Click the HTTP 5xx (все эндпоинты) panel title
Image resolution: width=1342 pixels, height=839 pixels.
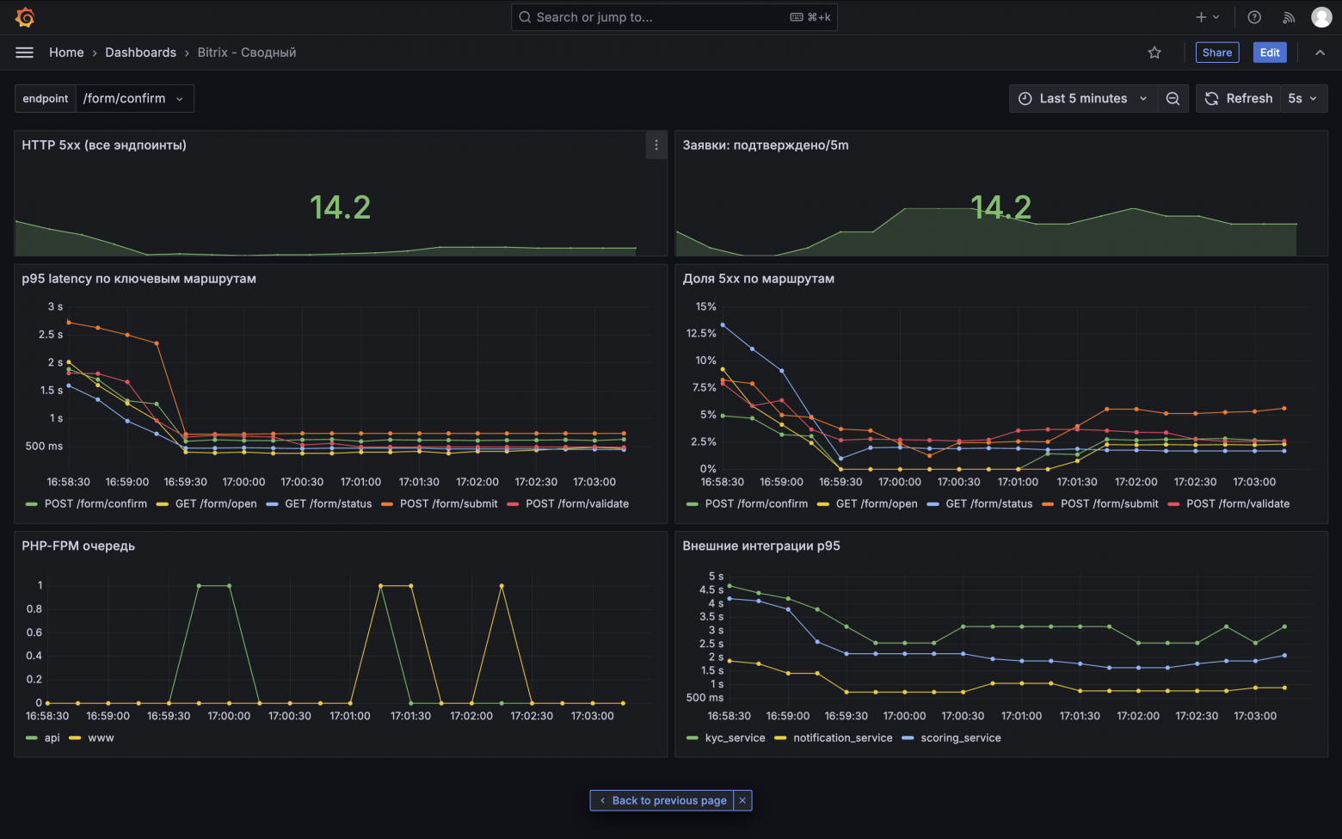tap(104, 145)
